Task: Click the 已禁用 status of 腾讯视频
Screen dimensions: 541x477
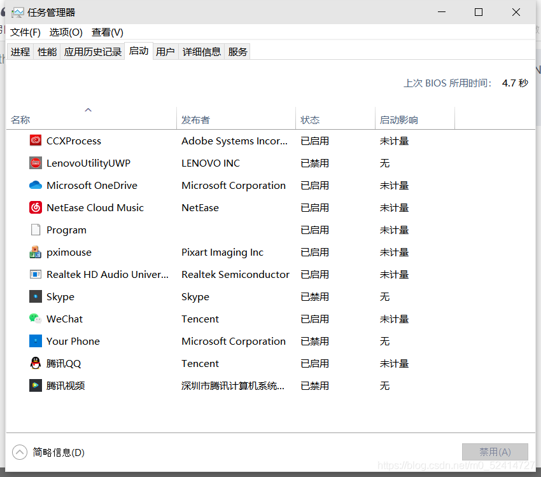Action: click(314, 385)
